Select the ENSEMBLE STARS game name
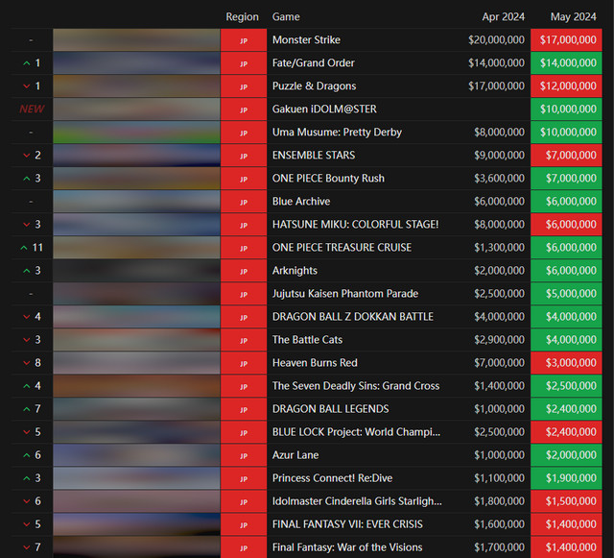The height and width of the screenshot is (558, 614). click(x=314, y=156)
